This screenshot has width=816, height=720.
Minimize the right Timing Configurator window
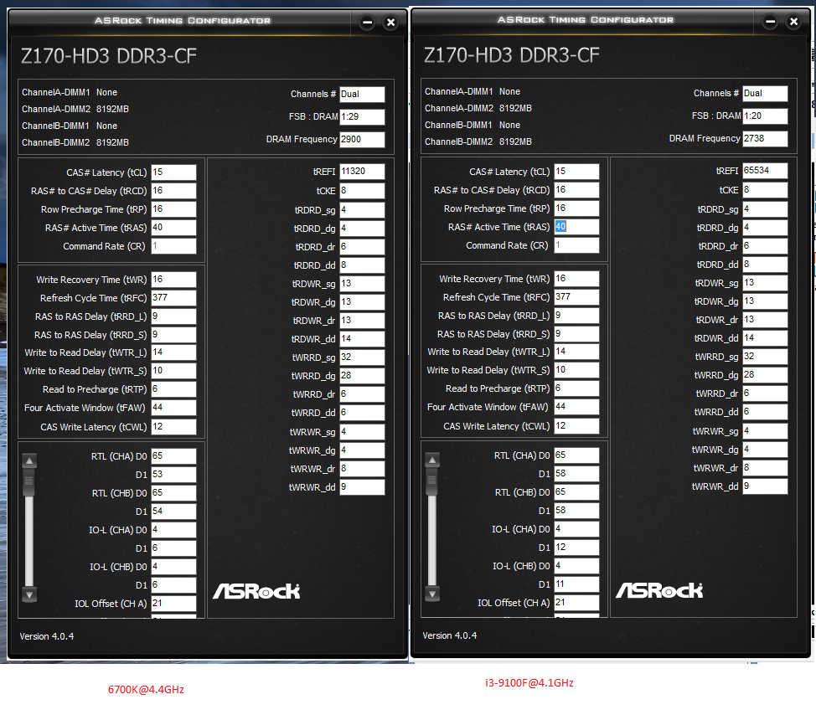[x=770, y=21]
